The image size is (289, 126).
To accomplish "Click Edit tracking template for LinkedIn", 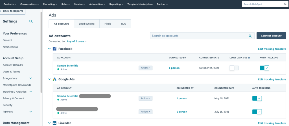I will point(272,123).
